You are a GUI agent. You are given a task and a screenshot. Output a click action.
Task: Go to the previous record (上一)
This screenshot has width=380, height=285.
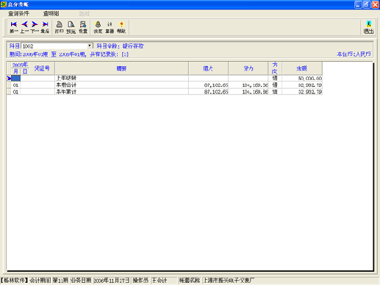[24, 27]
